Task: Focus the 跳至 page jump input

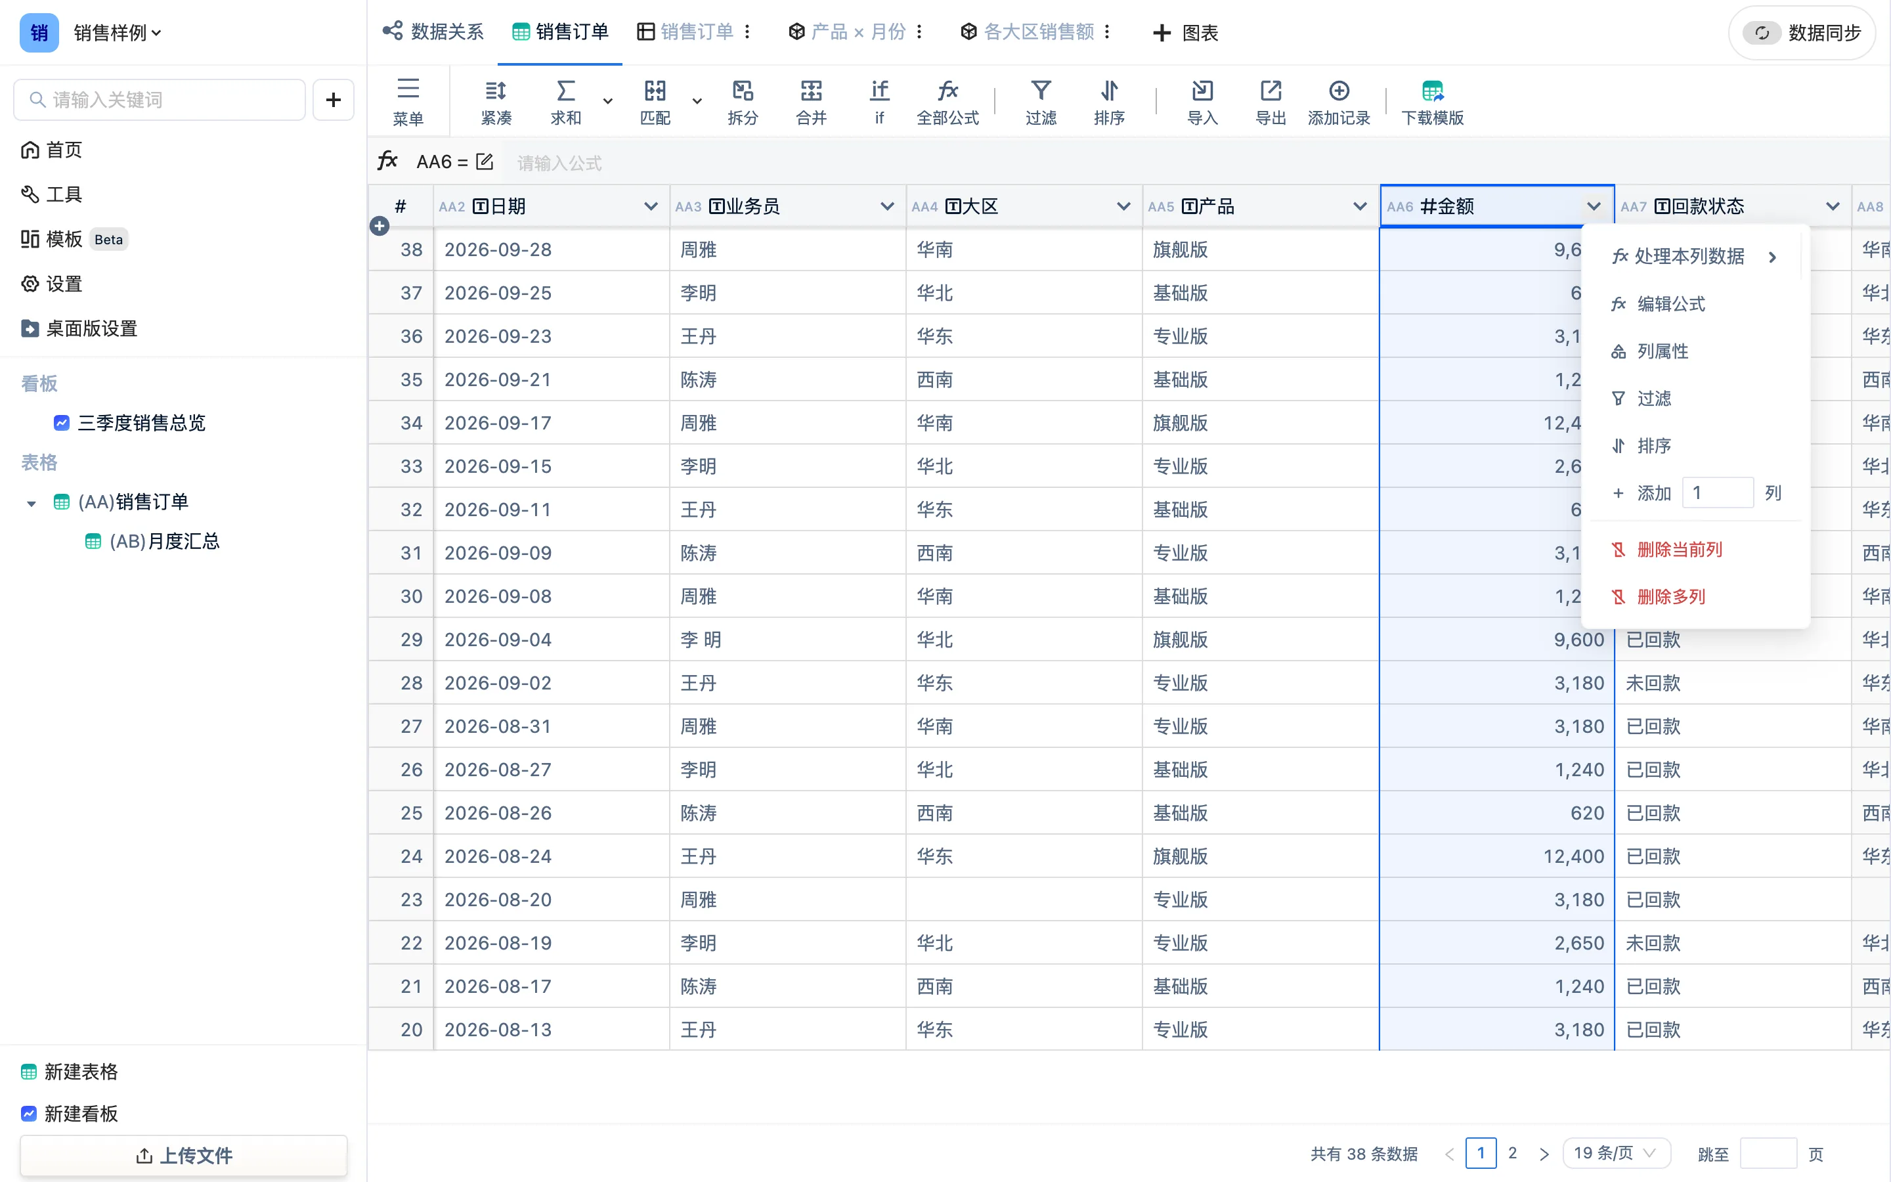Action: pyautogui.click(x=1769, y=1154)
